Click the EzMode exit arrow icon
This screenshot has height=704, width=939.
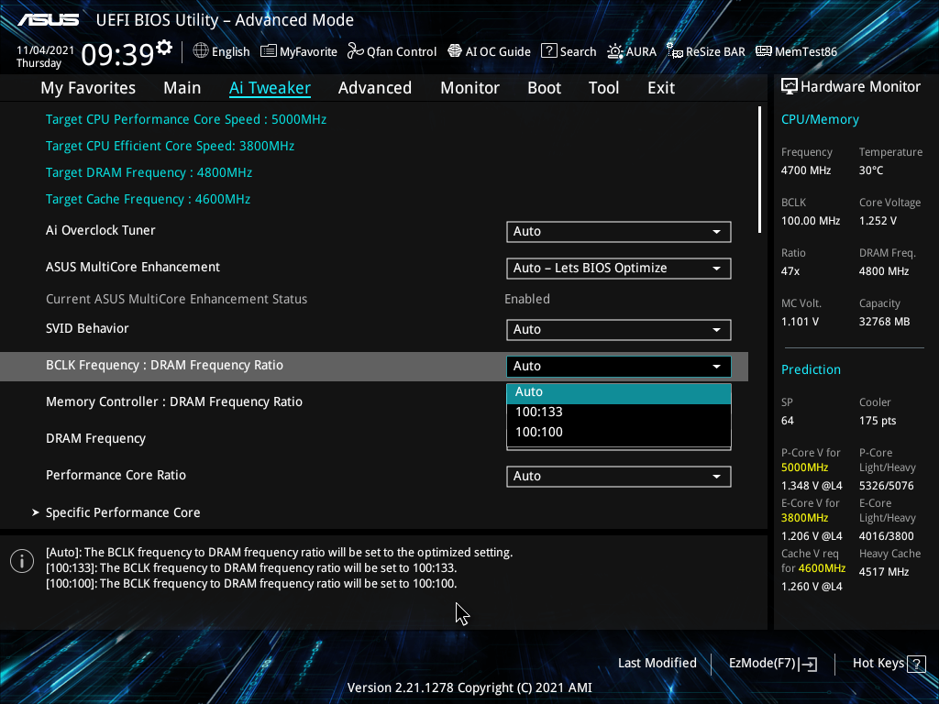click(809, 664)
